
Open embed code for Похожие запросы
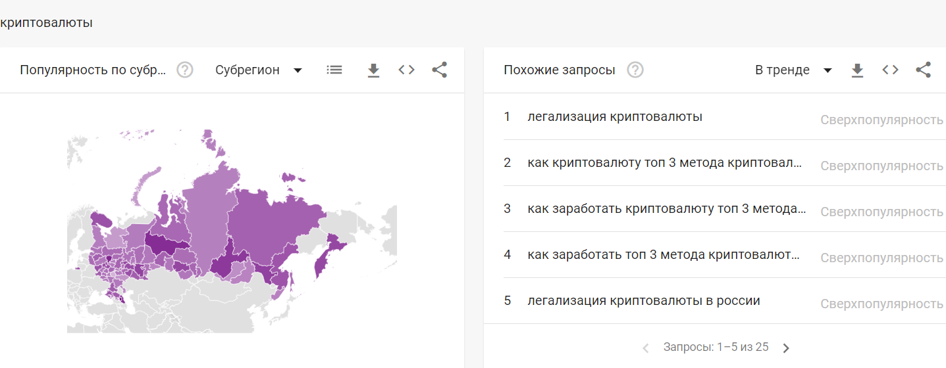click(x=890, y=70)
